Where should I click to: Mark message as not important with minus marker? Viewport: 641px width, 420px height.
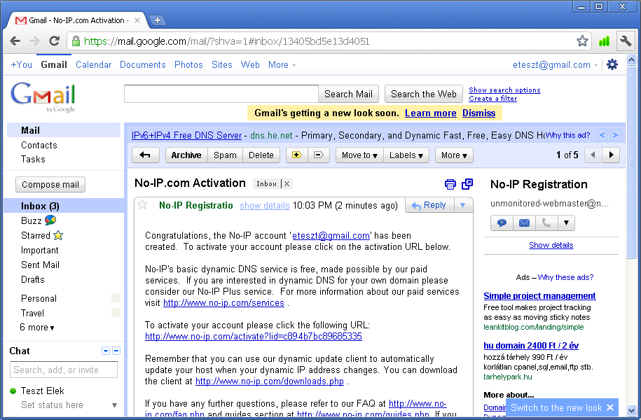319,155
